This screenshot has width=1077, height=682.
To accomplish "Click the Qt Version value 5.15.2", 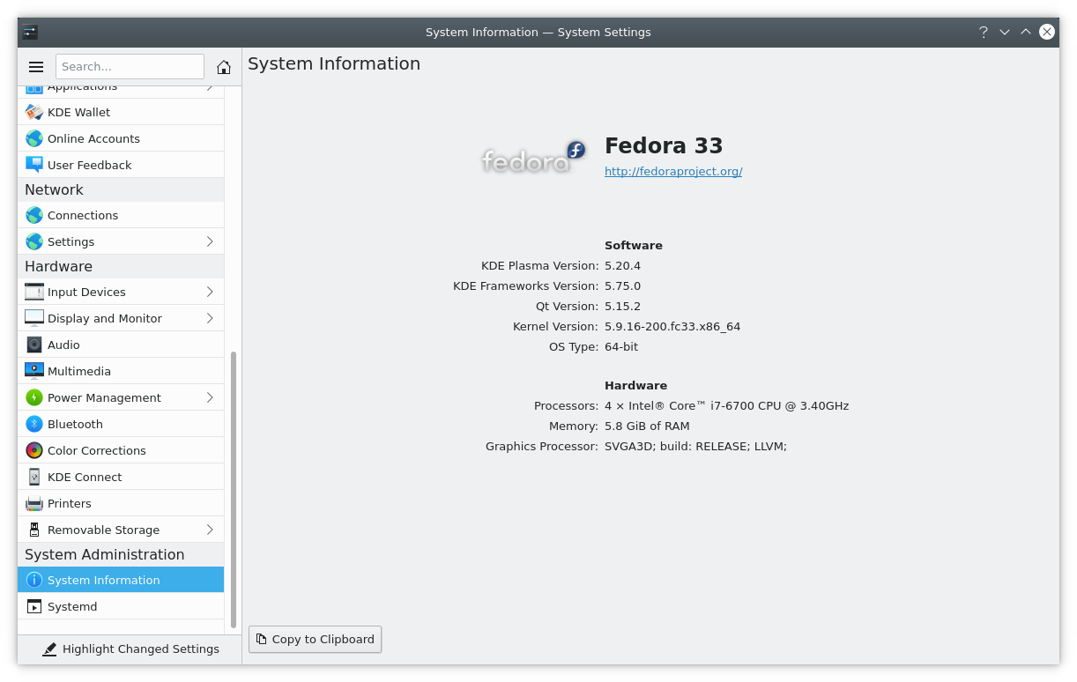I will coord(622,306).
